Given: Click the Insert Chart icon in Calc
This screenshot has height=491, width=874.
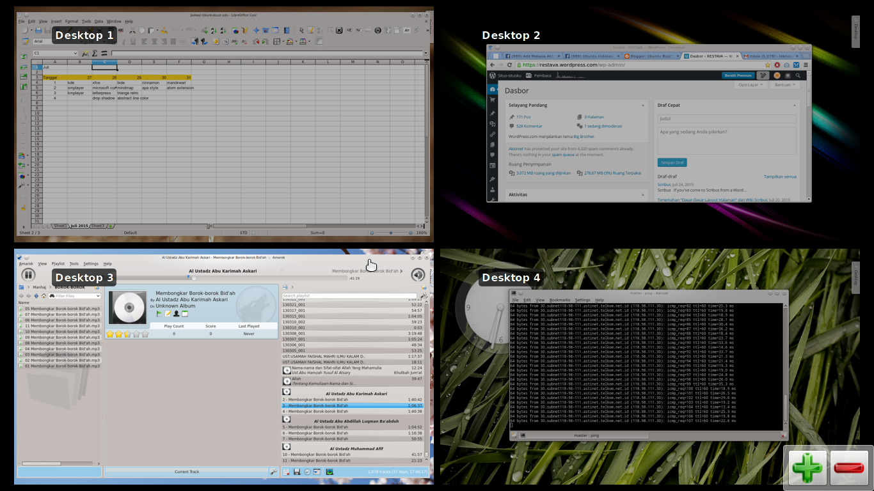Looking at the screenshot, I should [x=235, y=30].
